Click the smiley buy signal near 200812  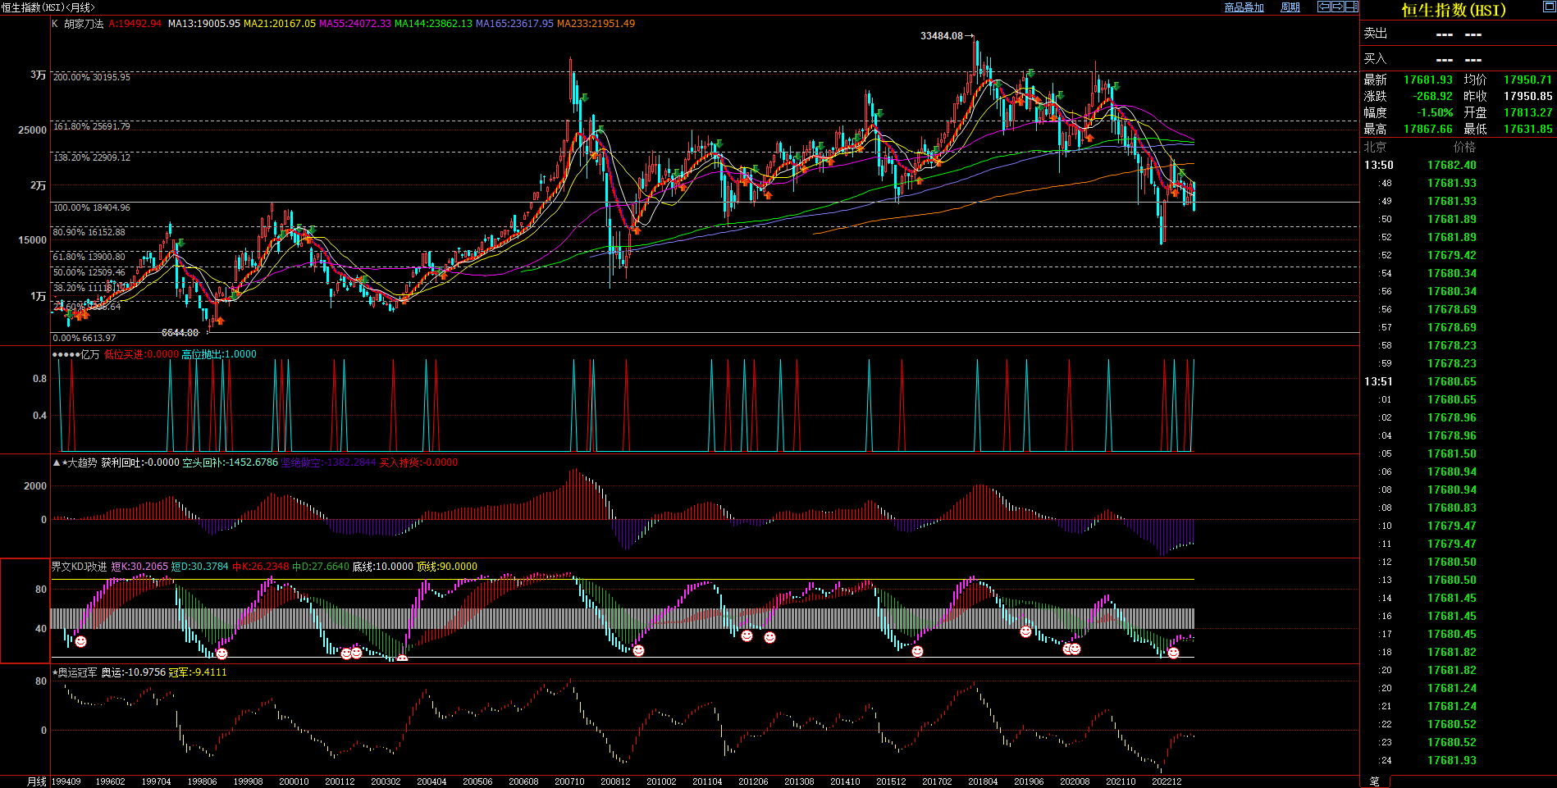pyautogui.click(x=638, y=650)
